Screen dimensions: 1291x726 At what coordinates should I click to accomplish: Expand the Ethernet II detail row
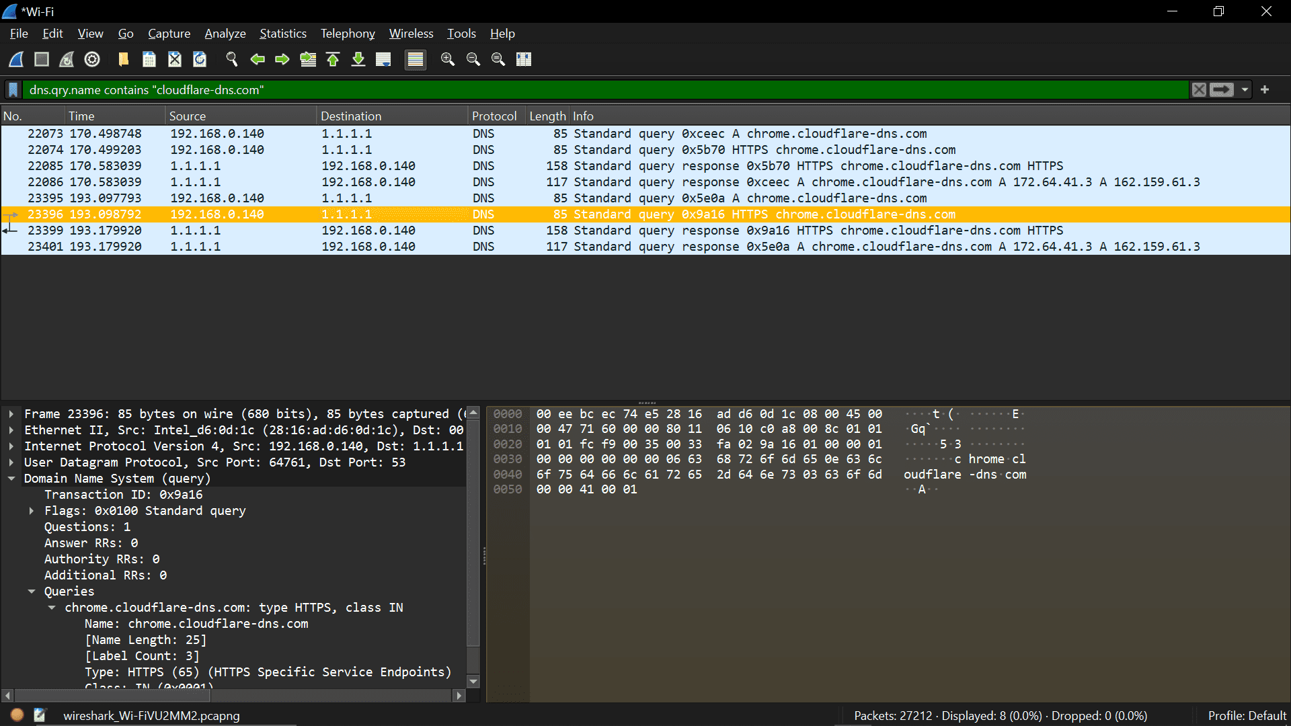coord(11,430)
